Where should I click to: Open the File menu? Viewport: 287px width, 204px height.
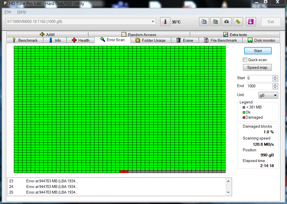tap(8, 12)
